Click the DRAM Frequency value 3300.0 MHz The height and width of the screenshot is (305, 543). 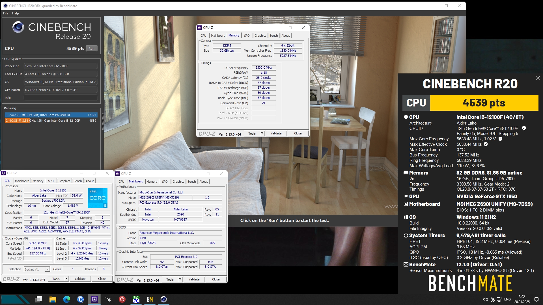[x=264, y=68]
